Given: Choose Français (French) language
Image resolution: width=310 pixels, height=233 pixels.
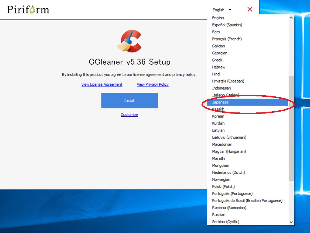Looking at the screenshot, I should (x=248, y=39).
